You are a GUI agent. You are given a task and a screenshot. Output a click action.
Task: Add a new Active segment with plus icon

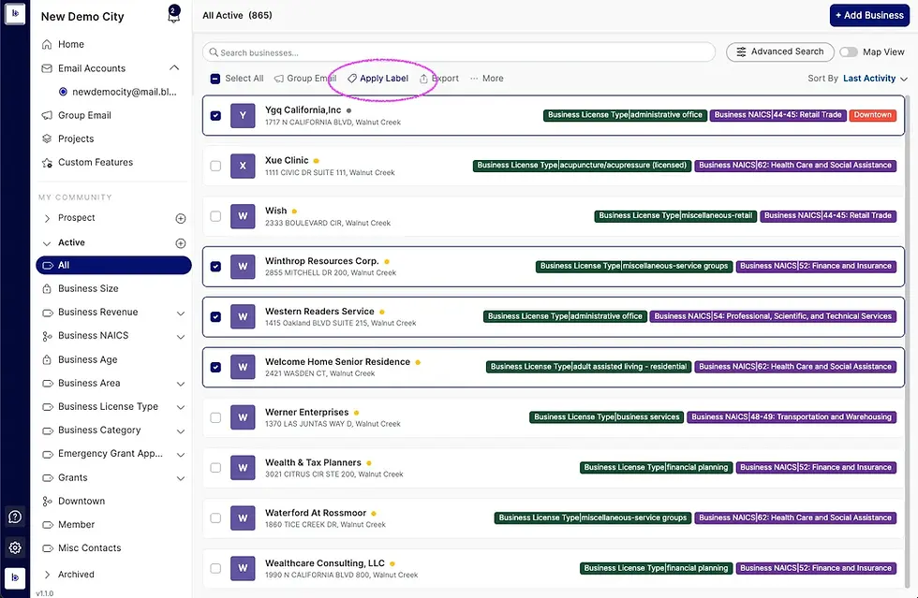click(x=181, y=242)
